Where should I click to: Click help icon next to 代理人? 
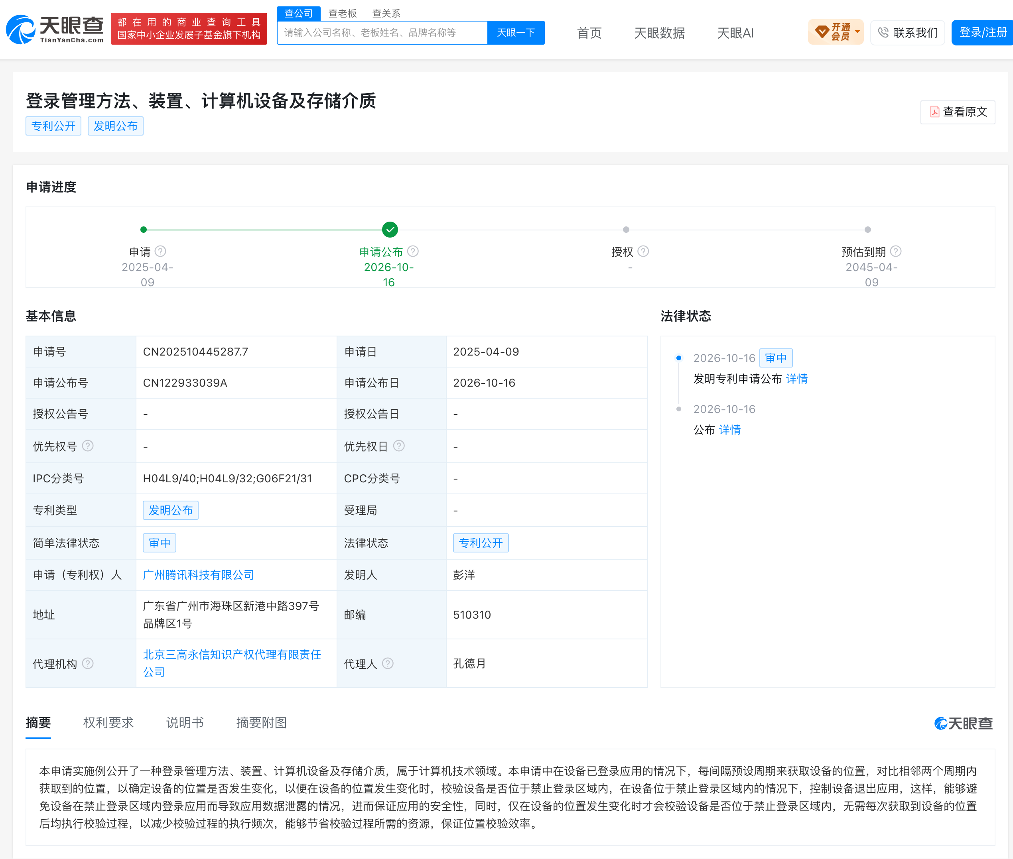tap(388, 663)
